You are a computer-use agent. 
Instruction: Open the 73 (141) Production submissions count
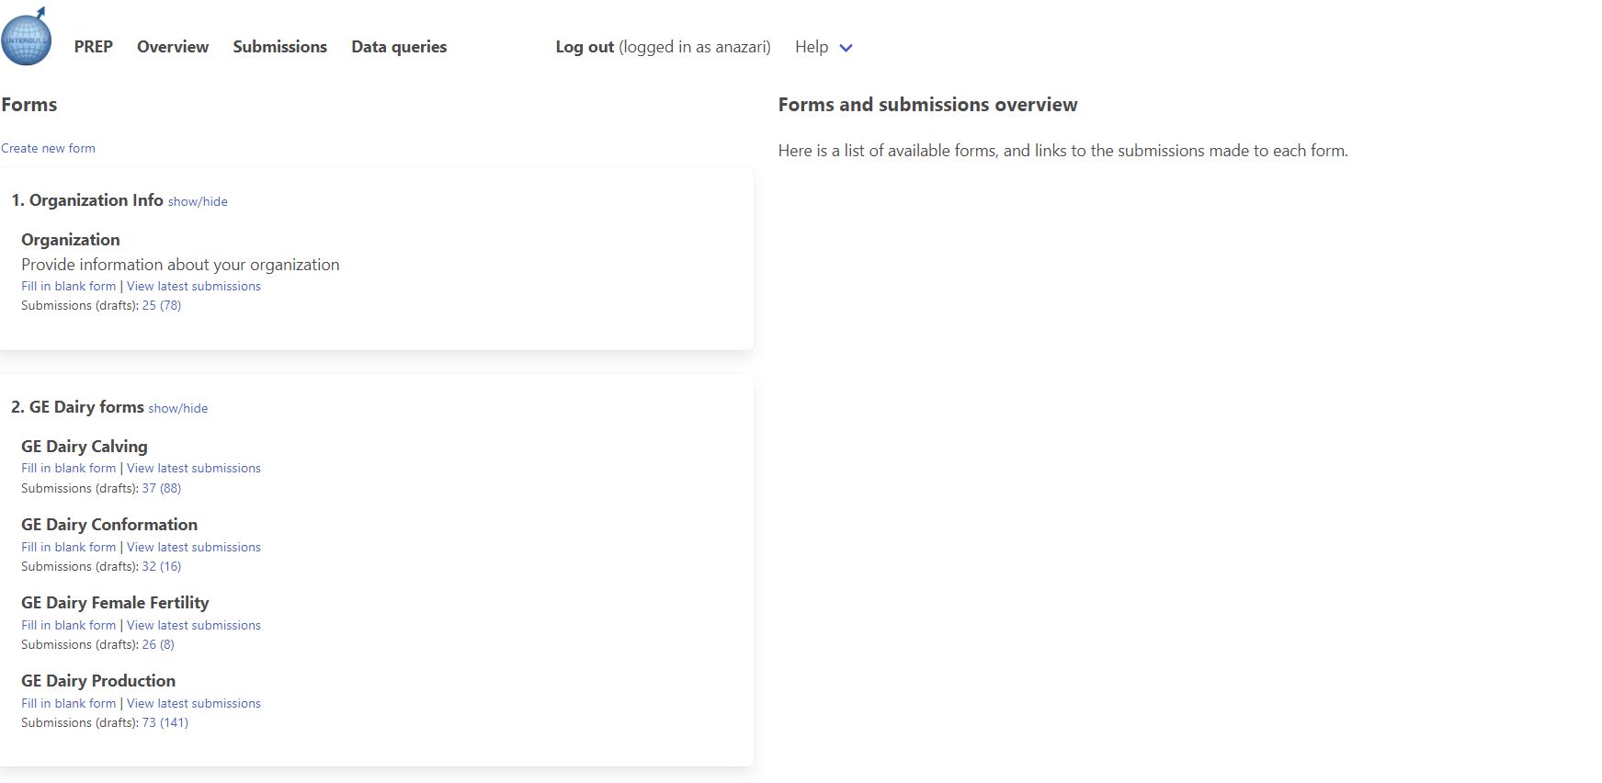tap(165, 722)
